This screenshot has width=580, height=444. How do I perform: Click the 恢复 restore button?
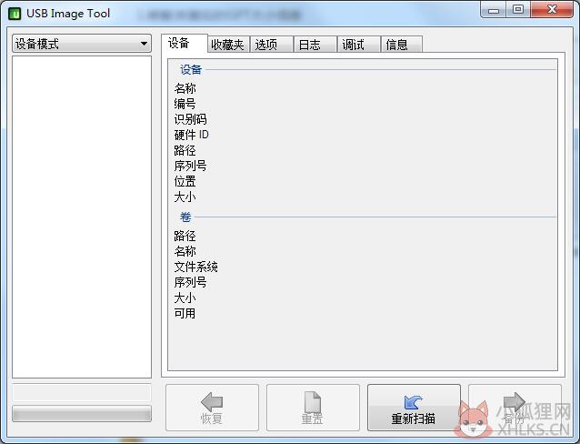click(x=212, y=408)
